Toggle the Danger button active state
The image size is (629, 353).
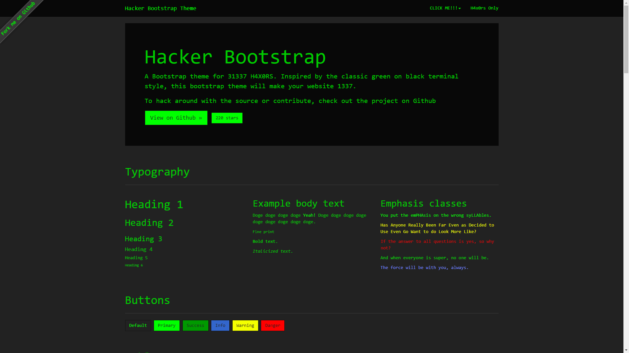pyautogui.click(x=273, y=326)
